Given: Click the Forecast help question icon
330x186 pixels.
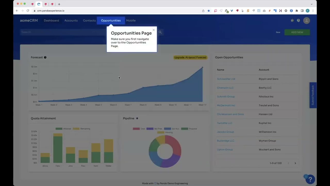Looking at the screenshot, I should click(x=45, y=57).
